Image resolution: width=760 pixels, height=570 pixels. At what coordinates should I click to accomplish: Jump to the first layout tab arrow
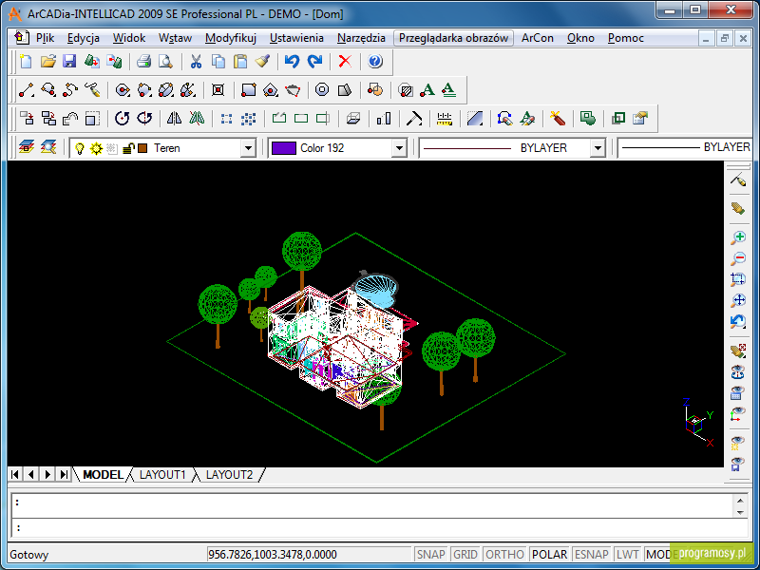pyautogui.click(x=15, y=474)
